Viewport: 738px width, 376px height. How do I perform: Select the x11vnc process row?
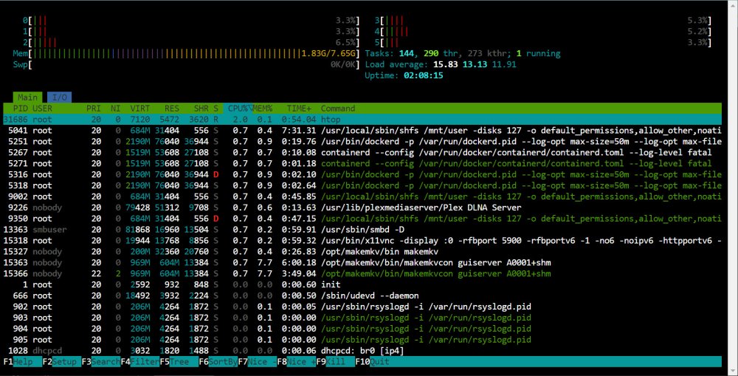tap(362, 240)
